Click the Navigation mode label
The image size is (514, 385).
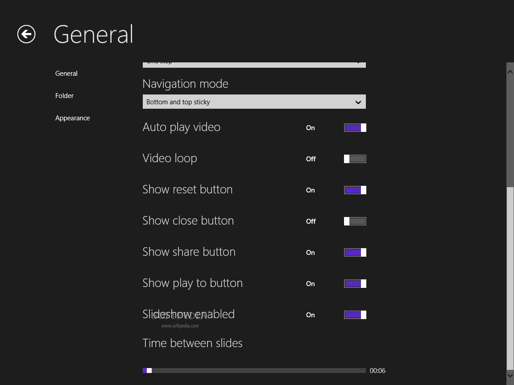[185, 84]
